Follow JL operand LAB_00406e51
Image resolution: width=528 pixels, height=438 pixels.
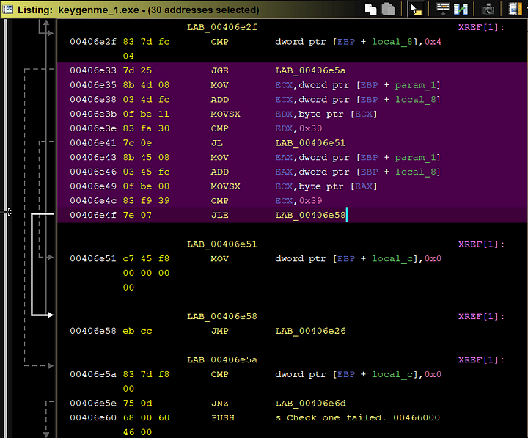pos(310,143)
